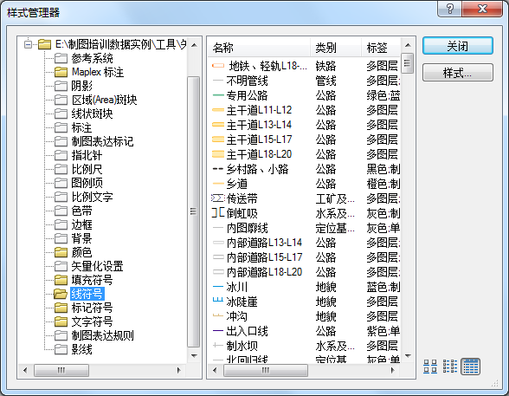The image size is (509, 396).
Task: Click the 标记符号 folder icon
Action: pos(61,308)
